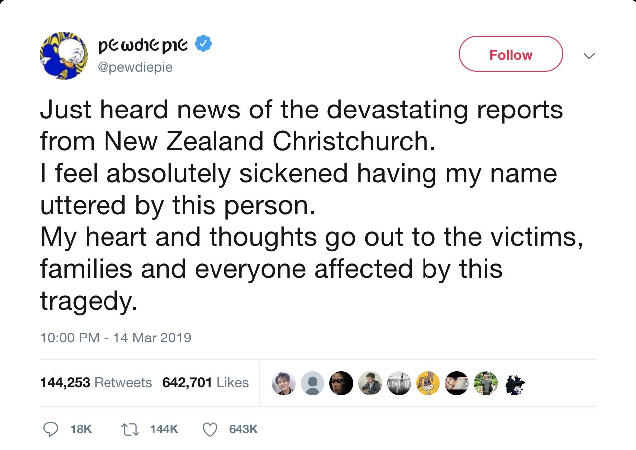This screenshot has height=450, width=636.
Task: Open the @pewdiepie handle link
Action: point(135,67)
